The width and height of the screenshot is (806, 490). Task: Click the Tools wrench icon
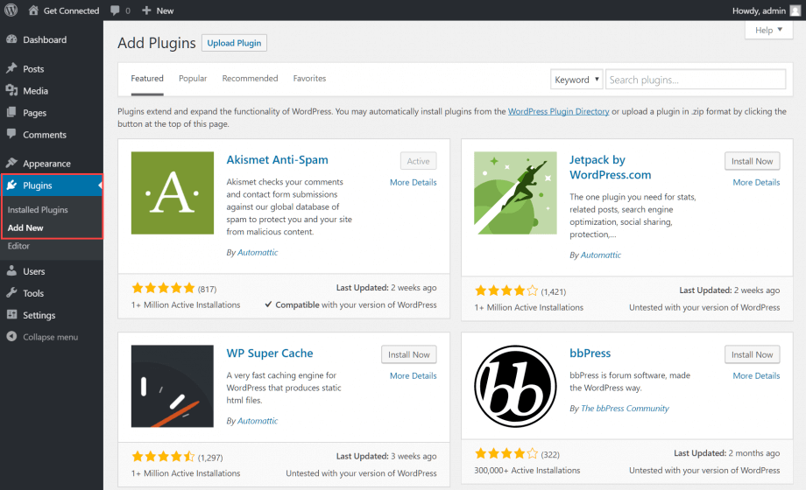(11, 293)
